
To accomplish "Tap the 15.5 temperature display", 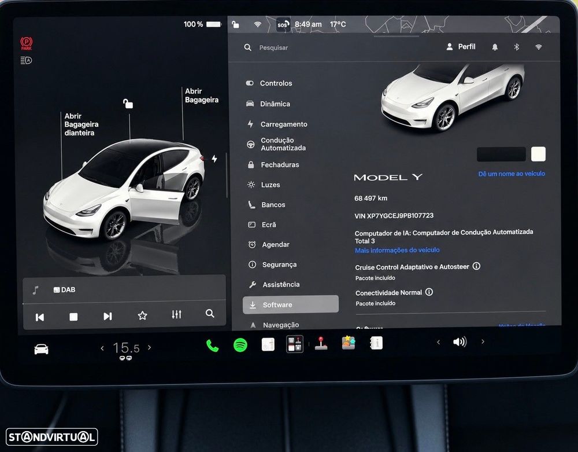I will [x=126, y=348].
